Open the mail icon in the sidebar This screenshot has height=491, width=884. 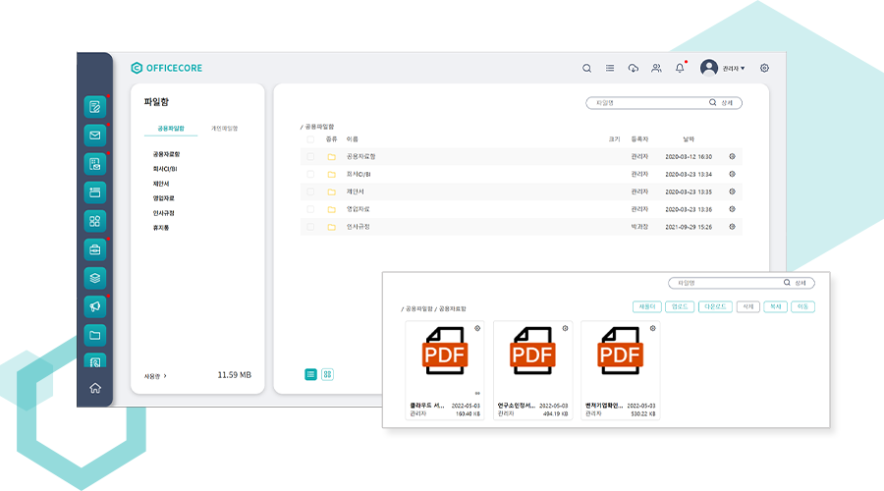(95, 136)
